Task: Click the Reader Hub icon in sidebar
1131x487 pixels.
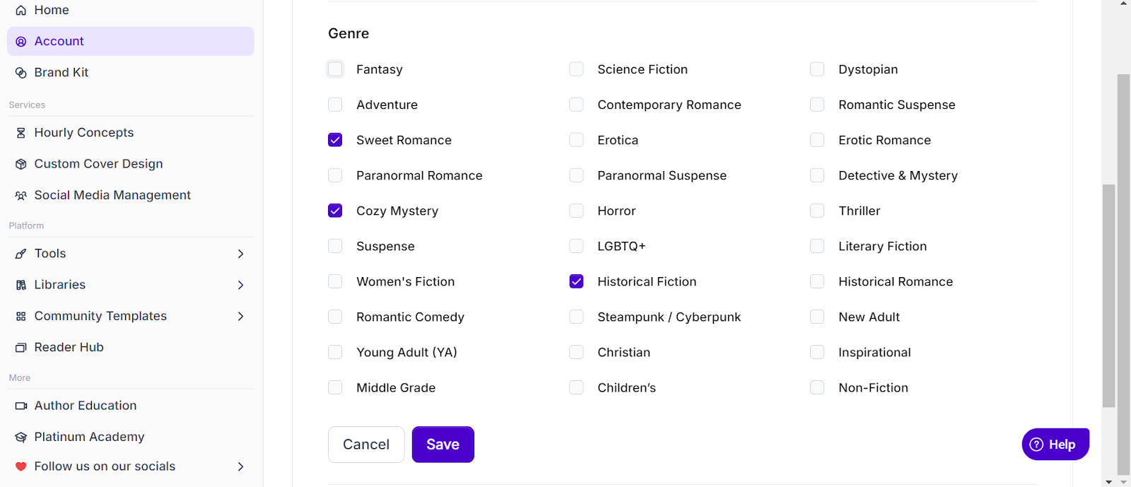Action: pos(21,348)
